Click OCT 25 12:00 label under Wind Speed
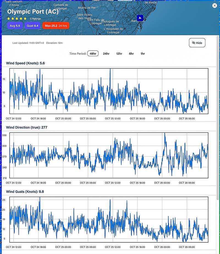Image resolution: width=220 pixels, height=254 pixels. pos(113,119)
